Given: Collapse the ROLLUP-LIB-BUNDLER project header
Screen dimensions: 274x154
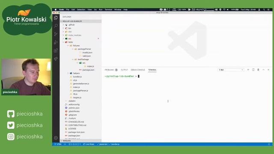Looking at the screenshot, I should 81,21.
